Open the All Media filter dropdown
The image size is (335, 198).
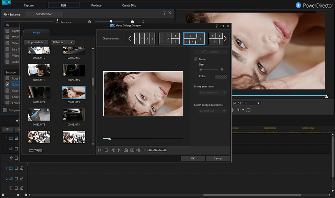pyautogui.click(x=63, y=42)
